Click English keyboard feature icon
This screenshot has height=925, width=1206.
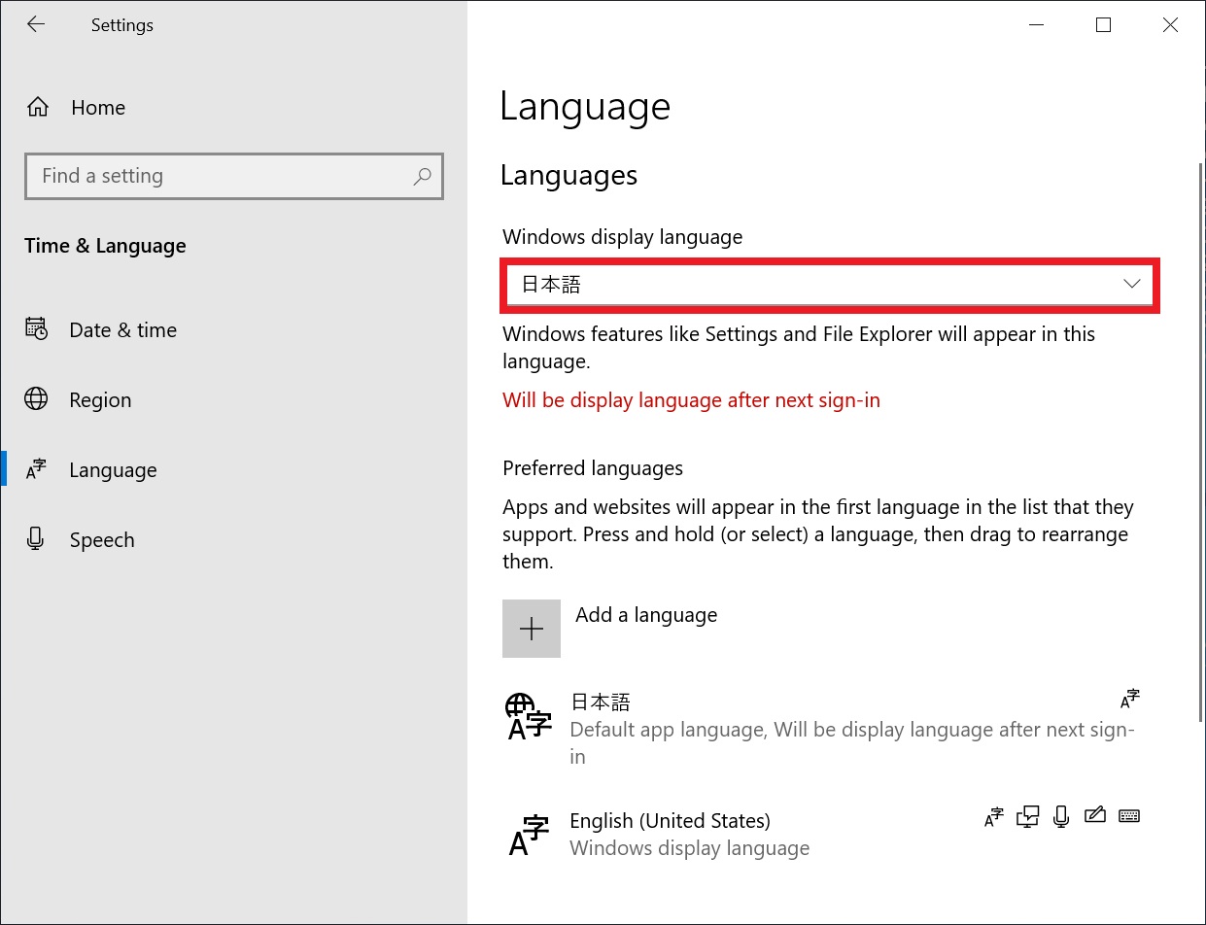click(1129, 816)
